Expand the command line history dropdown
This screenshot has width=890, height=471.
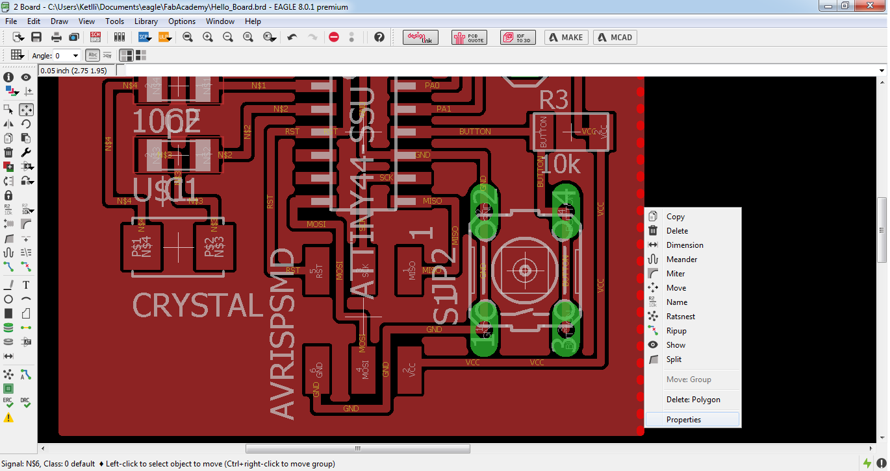tap(882, 70)
